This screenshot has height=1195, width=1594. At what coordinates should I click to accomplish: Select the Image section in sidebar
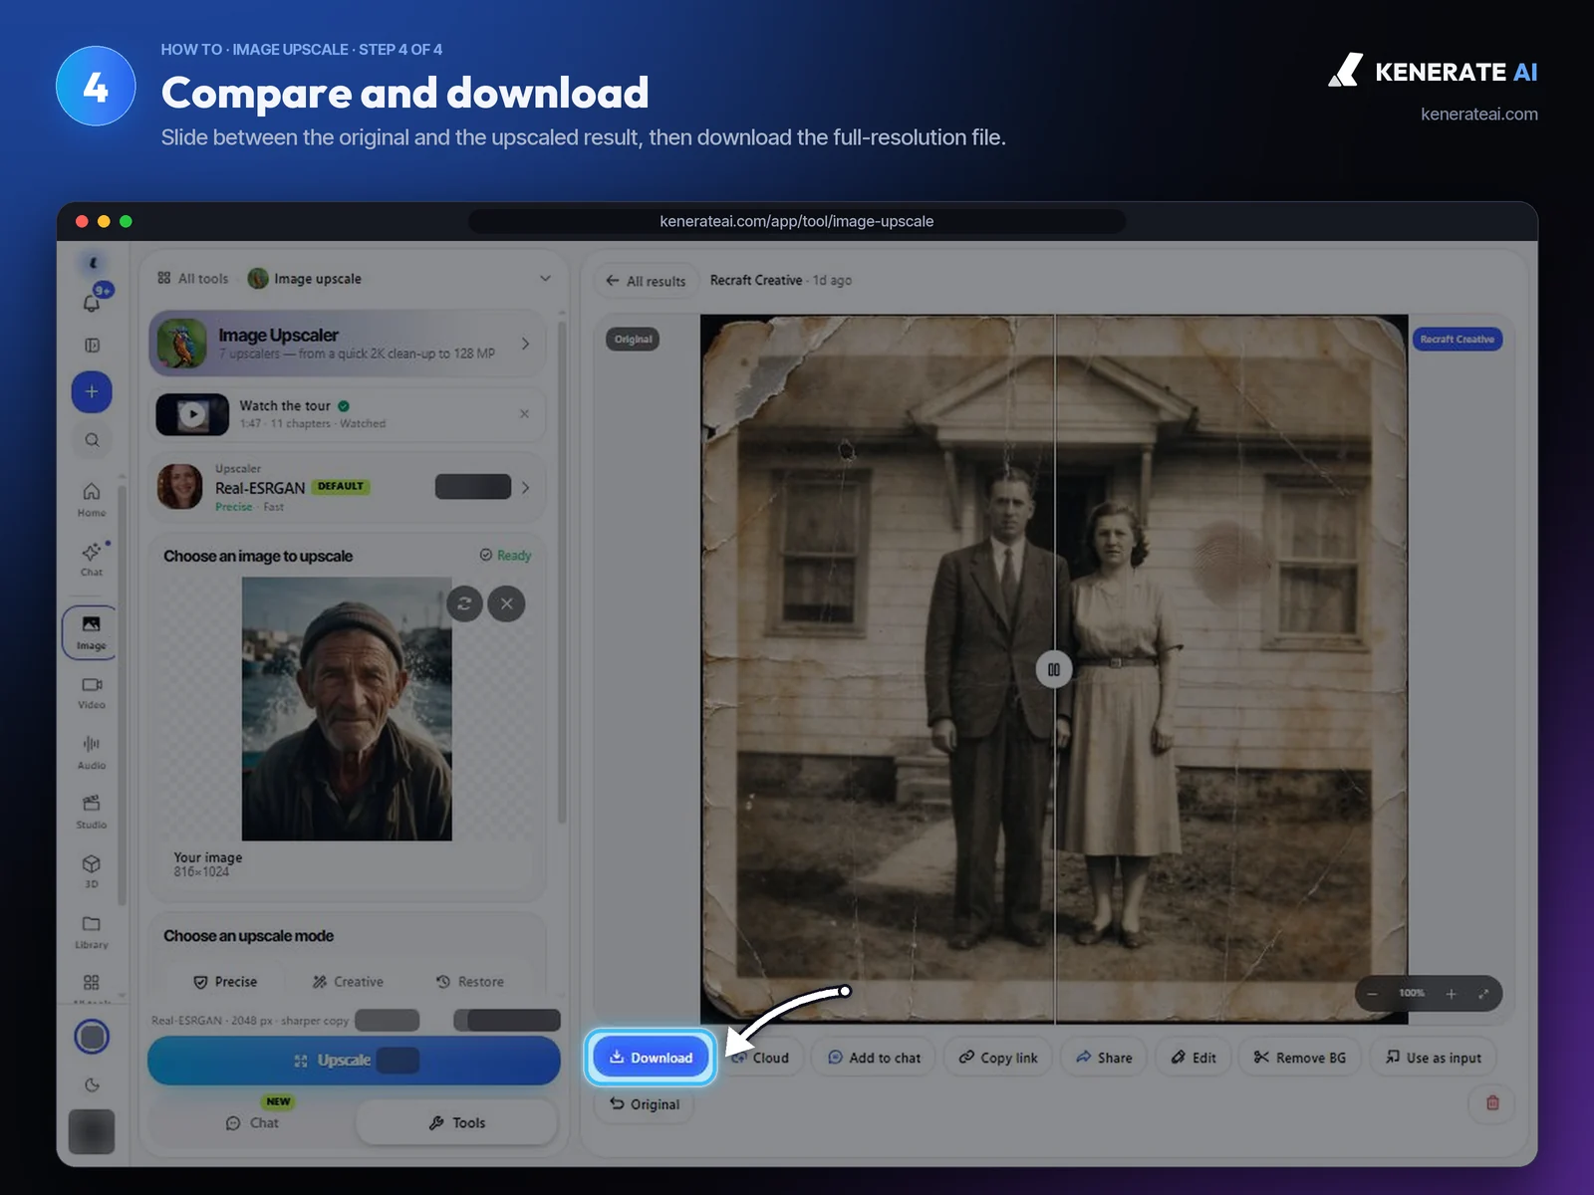click(92, 632)
